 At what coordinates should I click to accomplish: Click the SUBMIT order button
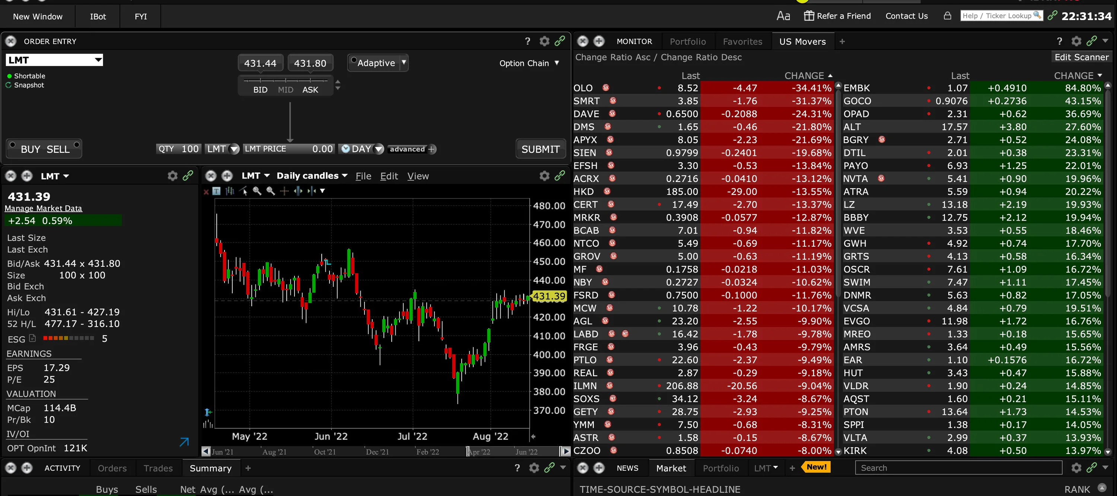click(x=540, y=149)
